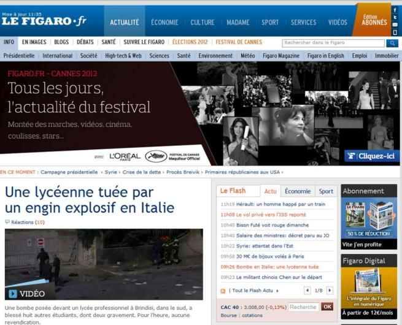This screenshot has height=325, width=402.
Task: Open the Débats section
Action: pos(85,42)
